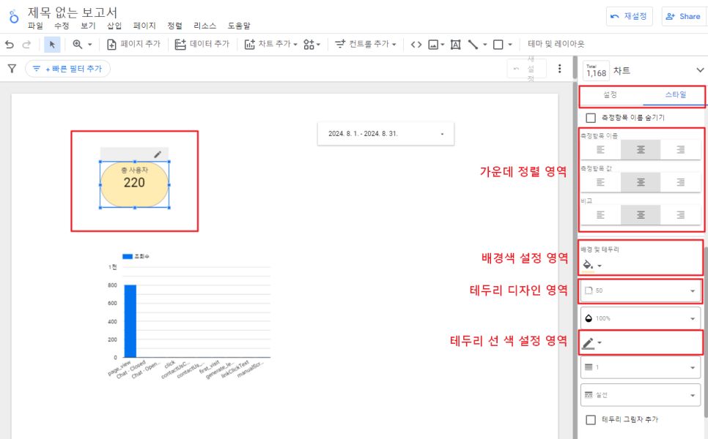Open the 컨트롤 추가 dropdown
The width and height of the screenshot is (708, 439).
(x=366, y=44)
